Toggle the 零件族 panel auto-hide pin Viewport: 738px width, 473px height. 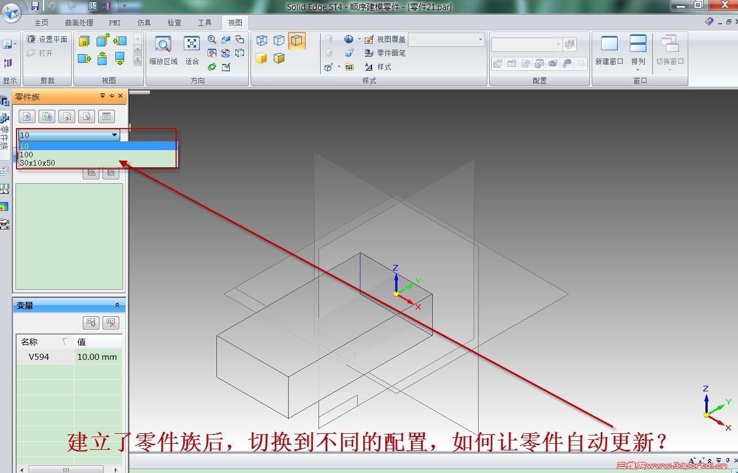[x=112, y=96]
